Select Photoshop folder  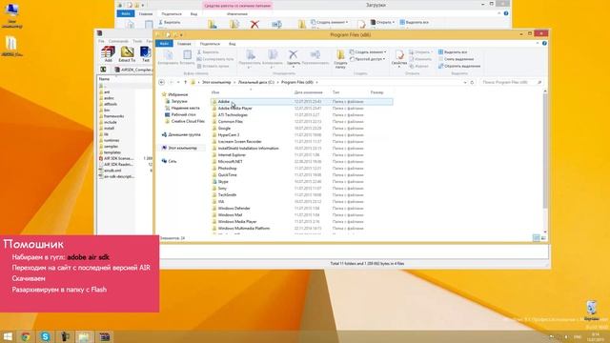point(227,169)
